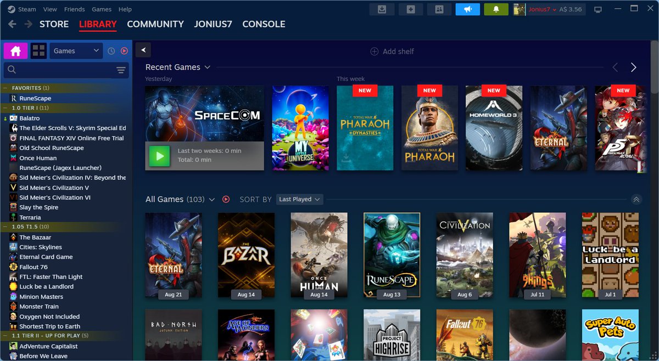This screenshot has width=659, height=361.
Task: Click the Jonius7 profile avatar
Action: [x=520, y=9]
